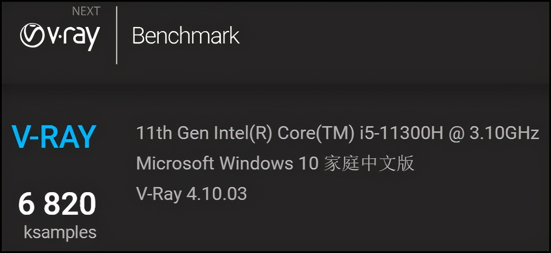Click the "NEXT" label above the logo

coord(86,12)
